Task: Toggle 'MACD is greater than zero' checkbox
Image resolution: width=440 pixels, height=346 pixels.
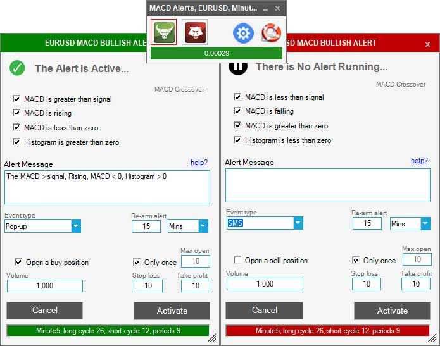Action: click(x=237, y=125)
